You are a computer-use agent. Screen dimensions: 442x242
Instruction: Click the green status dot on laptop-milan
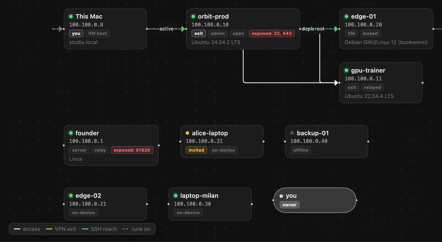[x=176, y=196]
